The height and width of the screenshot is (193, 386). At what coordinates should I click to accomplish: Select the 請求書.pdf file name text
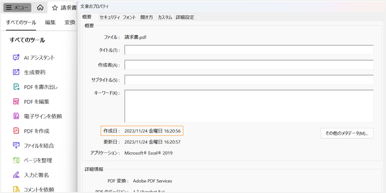[x=136, y=38]
